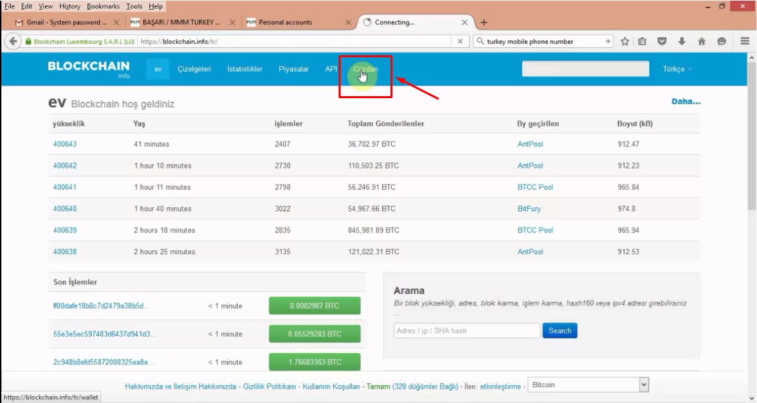Open the Gizlilik Politikası footer link
The image size is (757, 403).
270,387
